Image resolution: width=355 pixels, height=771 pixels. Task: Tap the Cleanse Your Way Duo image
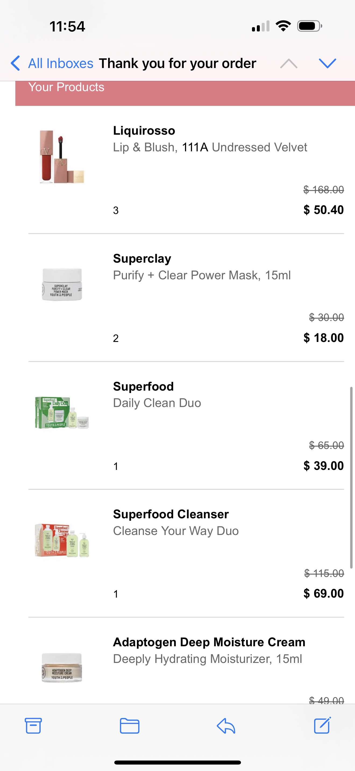tap(62, 540)
